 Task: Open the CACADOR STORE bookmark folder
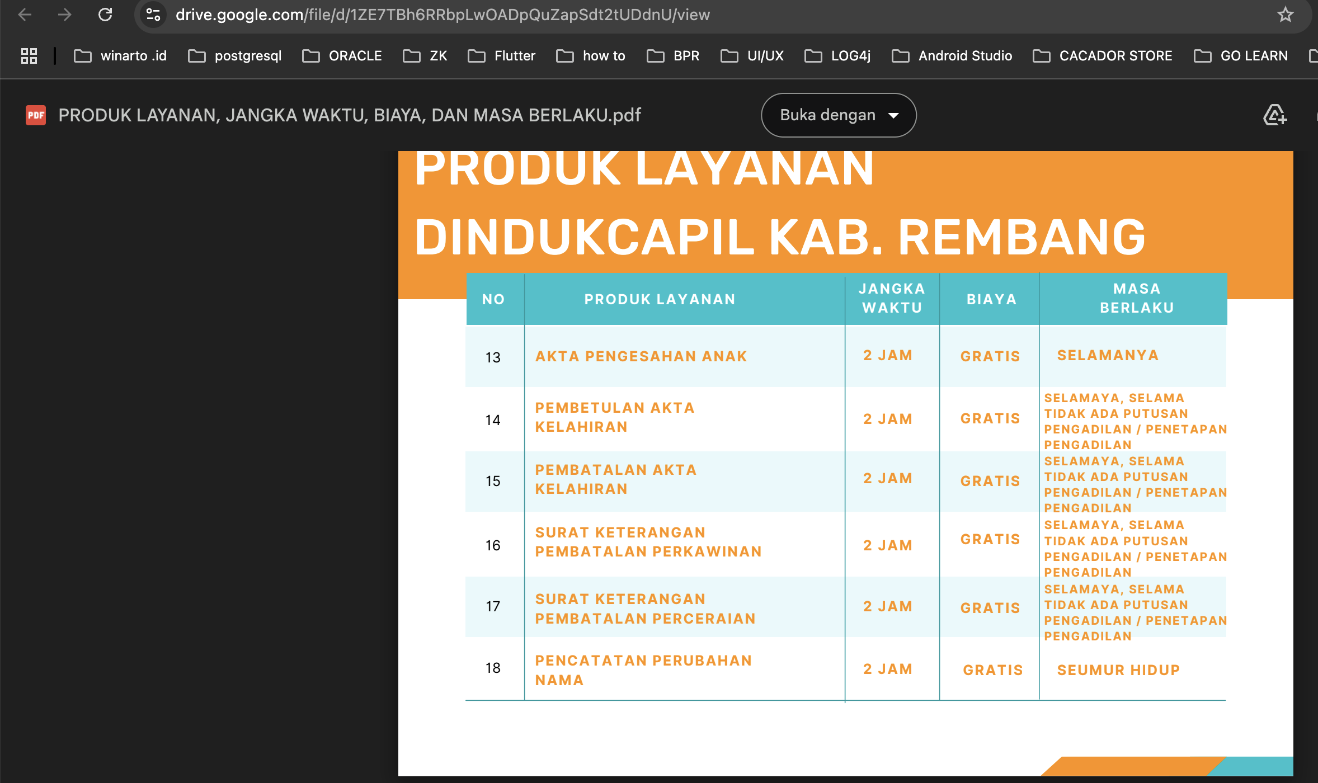tap(1103, 56)
